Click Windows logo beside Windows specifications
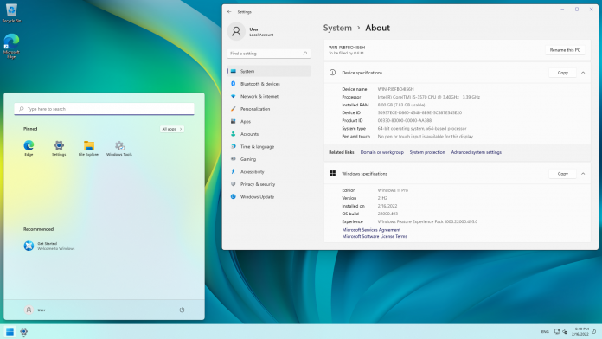Image resolution: width=602 pixels, height=339 pixels. 332,174
